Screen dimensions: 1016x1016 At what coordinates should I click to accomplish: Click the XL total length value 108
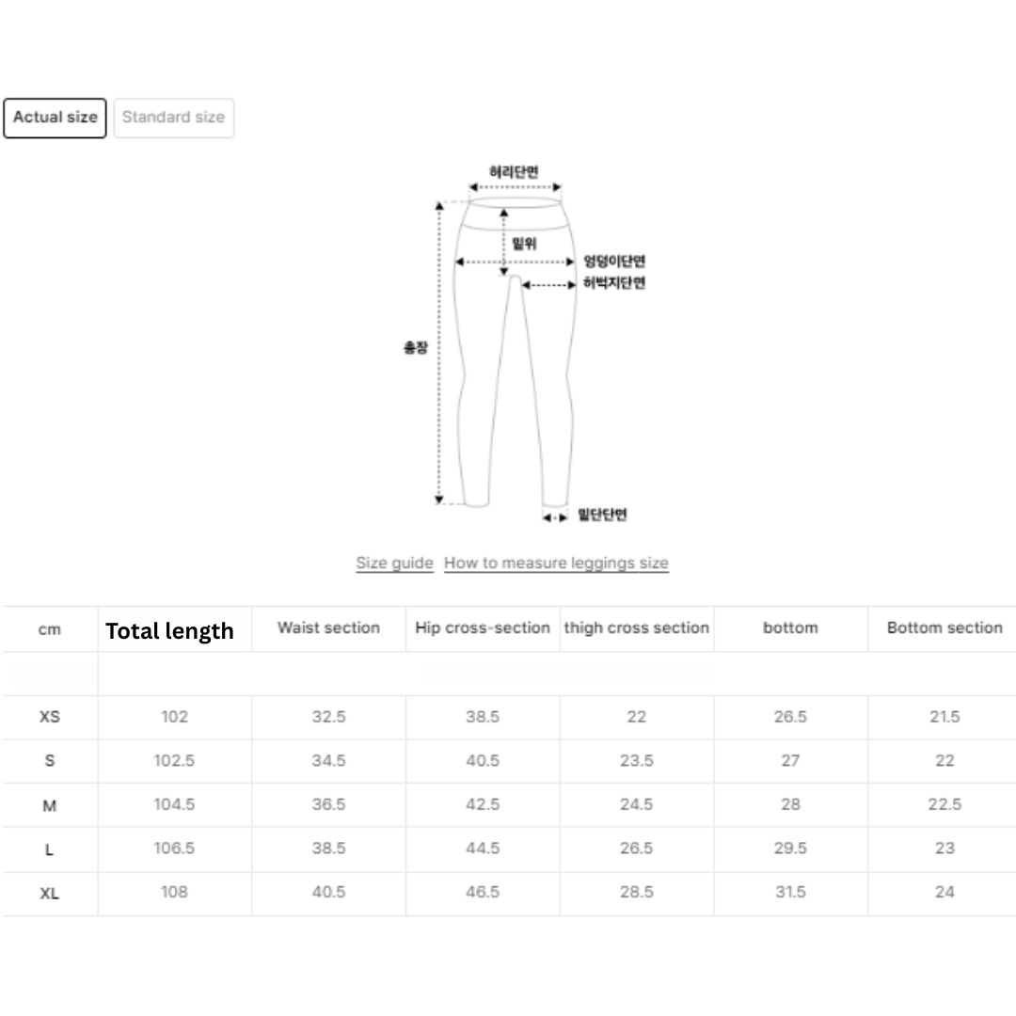pos(174,892)
